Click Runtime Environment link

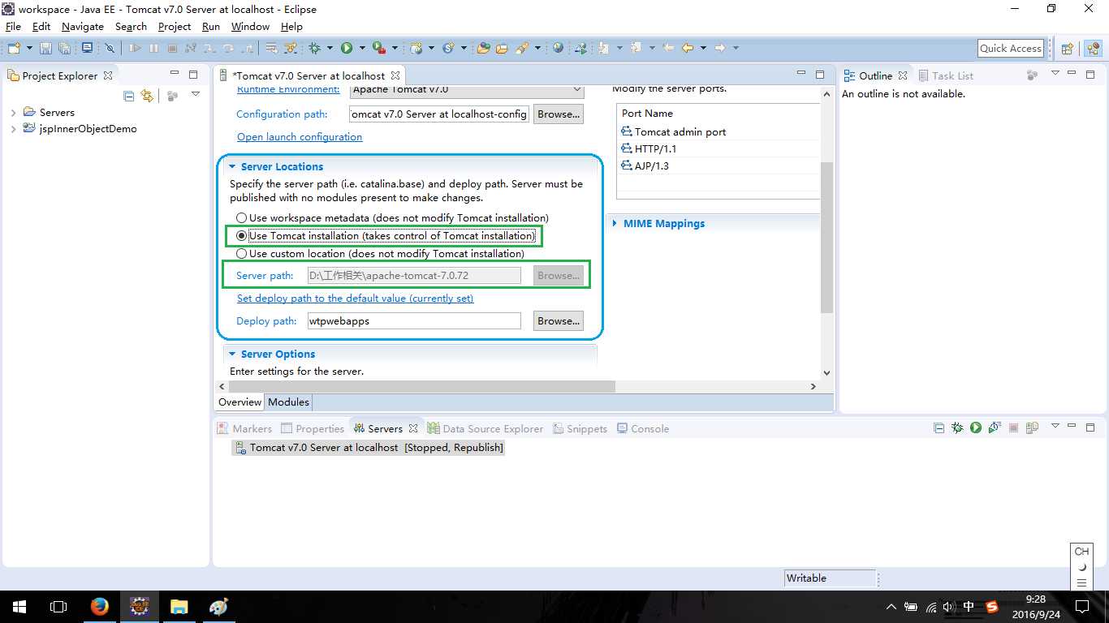(288, 89)
